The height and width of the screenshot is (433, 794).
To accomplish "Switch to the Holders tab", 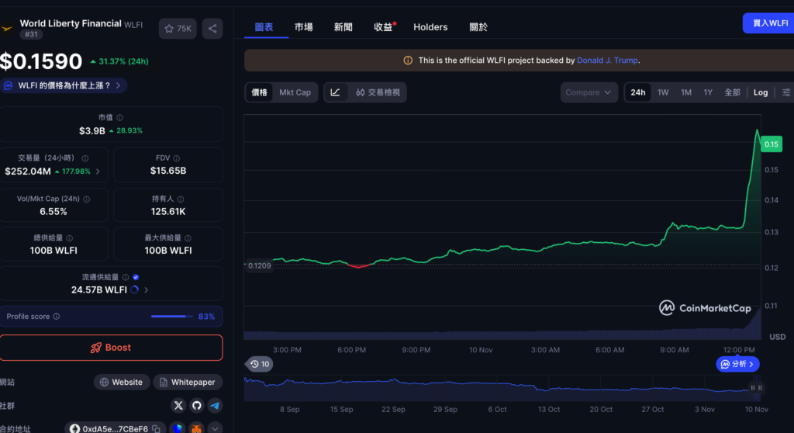I will pyautogui.click(x=430, y=27).
